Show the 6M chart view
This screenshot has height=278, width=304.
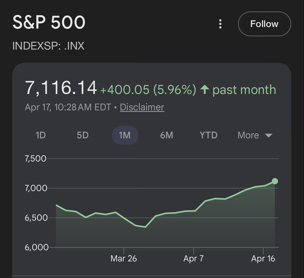[x=167, y=135]
